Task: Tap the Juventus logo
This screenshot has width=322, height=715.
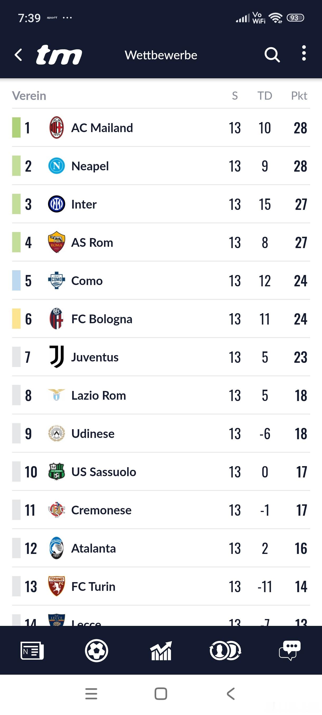Action: click(56, 357)
